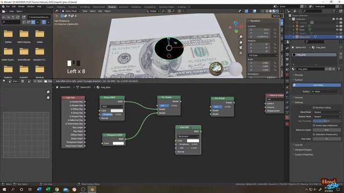Image resolution: width=344 pixels, height=193 pixels.
Task: Click the Glass BSDF Color swatch
Action: coord(193,140)
